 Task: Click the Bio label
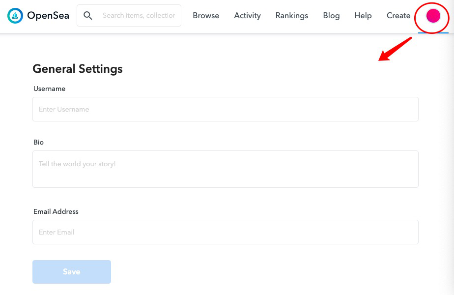[38, 142]
